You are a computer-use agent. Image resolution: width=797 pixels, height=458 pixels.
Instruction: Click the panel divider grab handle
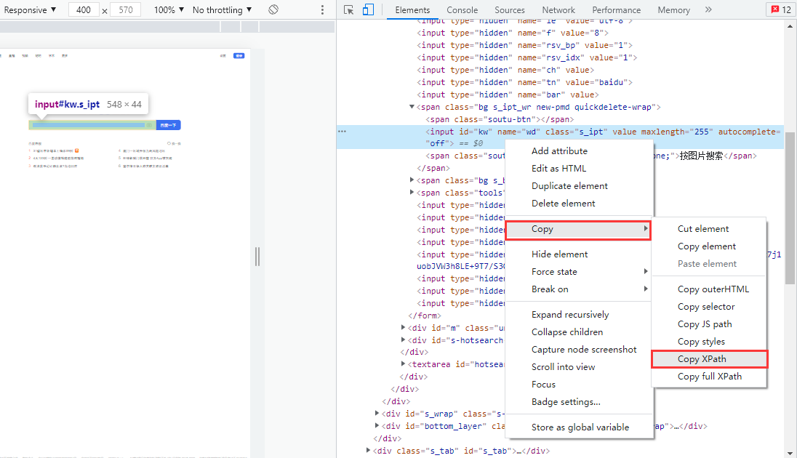(257, 257)
